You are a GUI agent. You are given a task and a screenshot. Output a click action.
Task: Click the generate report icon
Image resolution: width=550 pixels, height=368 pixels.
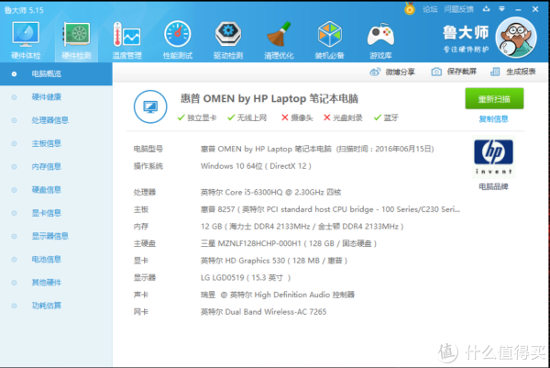click(495, 72)
